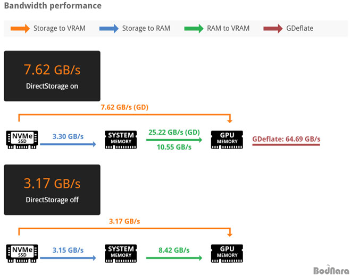Screen dimensions: 351x276
Task: Select the System Memory chip in DirectStorage on row
Action: click(121, 140)
